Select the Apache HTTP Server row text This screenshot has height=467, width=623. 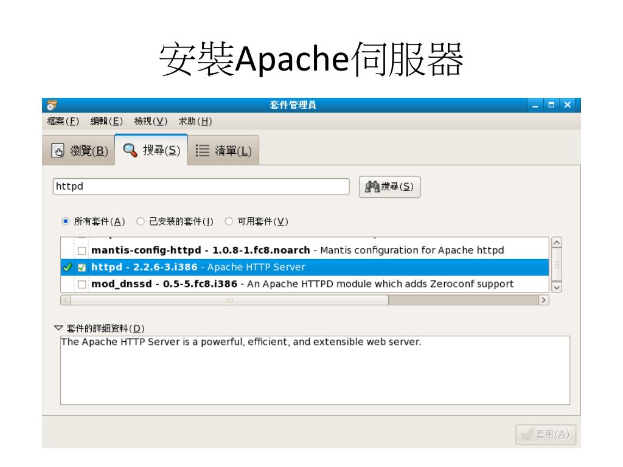198,267
